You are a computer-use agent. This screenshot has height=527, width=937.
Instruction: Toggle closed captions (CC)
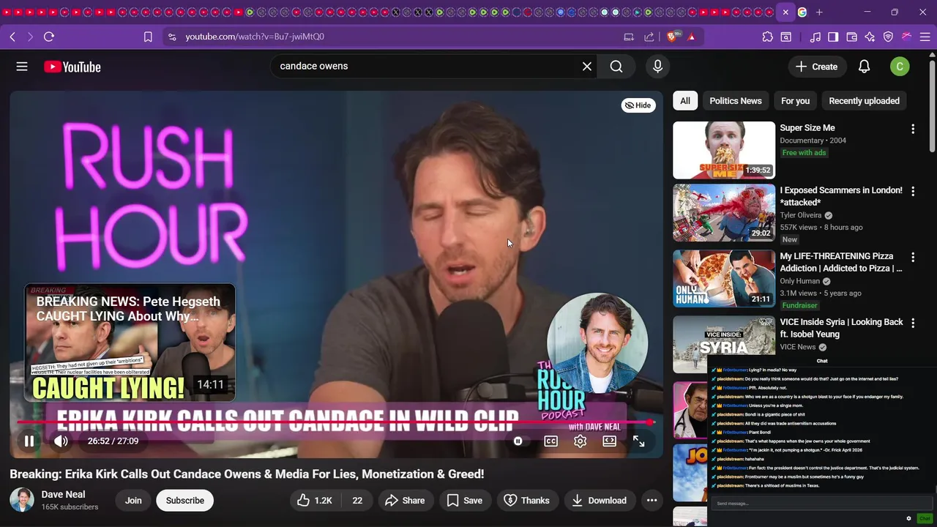[551, 441]
